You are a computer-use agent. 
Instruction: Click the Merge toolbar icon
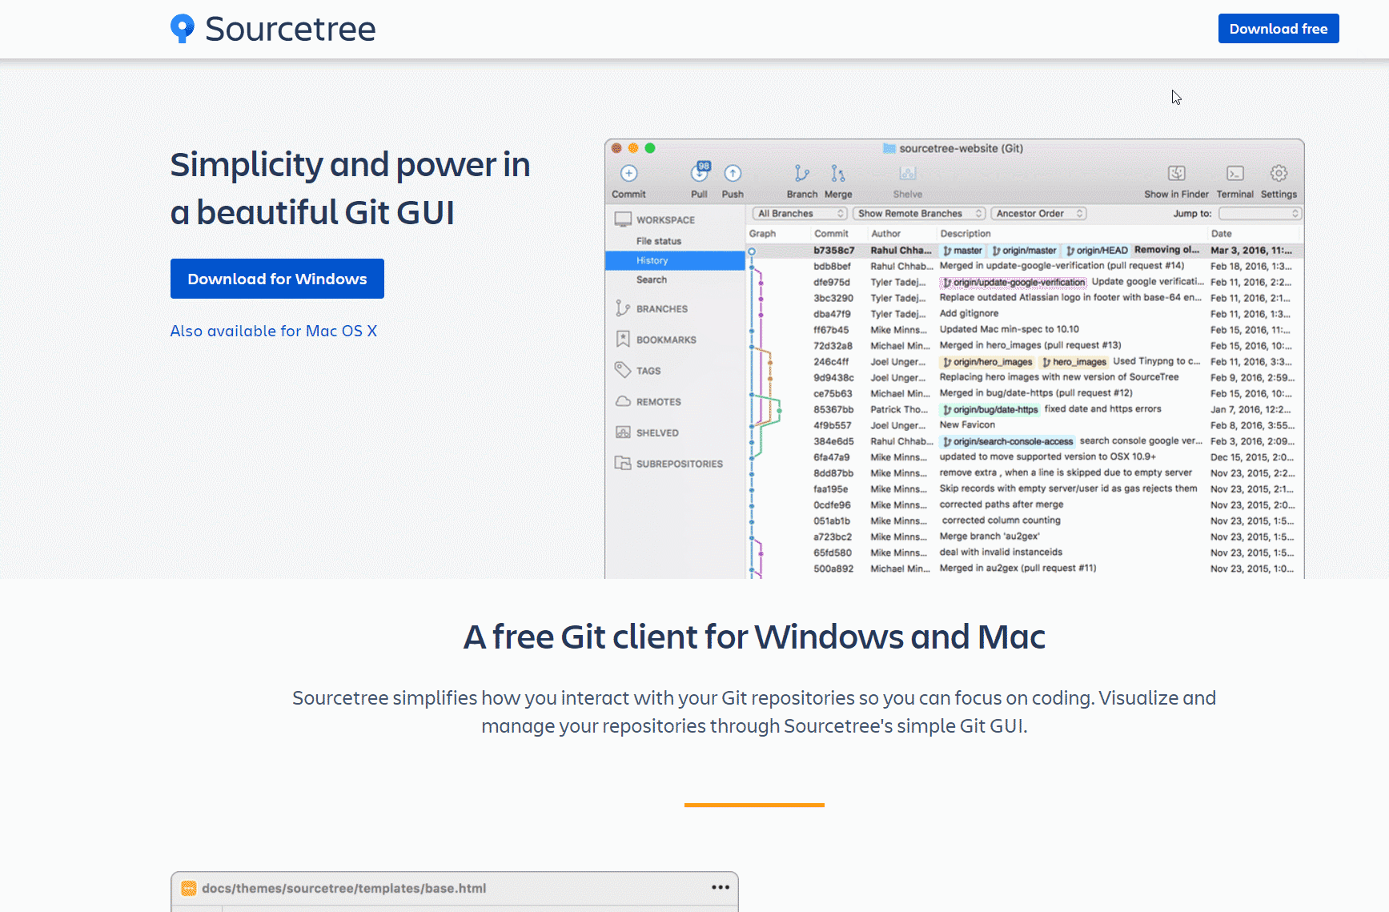(x=837, y=173)
